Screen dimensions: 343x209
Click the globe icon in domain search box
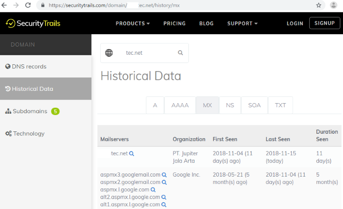pyautogui.click(x=109, y=53)
